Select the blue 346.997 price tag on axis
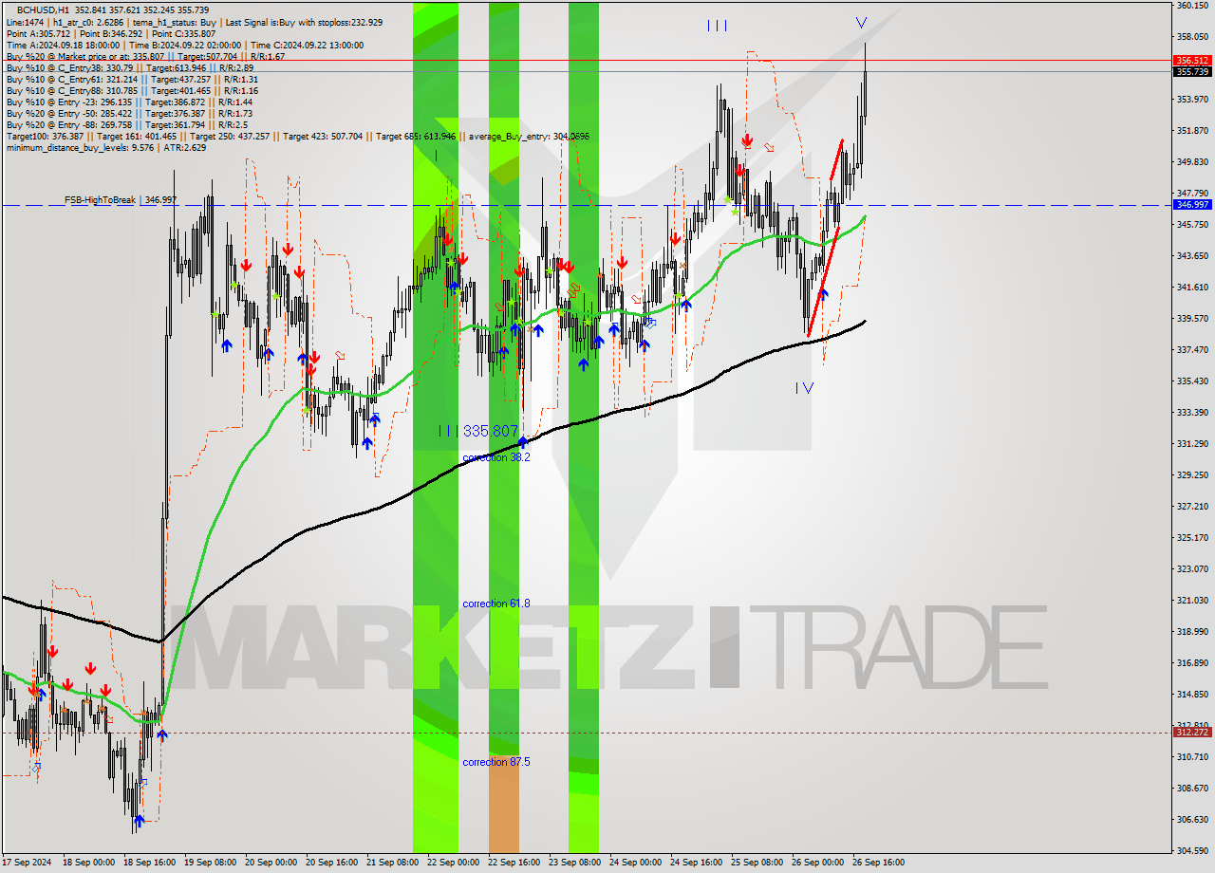This screenshot has height=873, width=1215. [1192, 205]
